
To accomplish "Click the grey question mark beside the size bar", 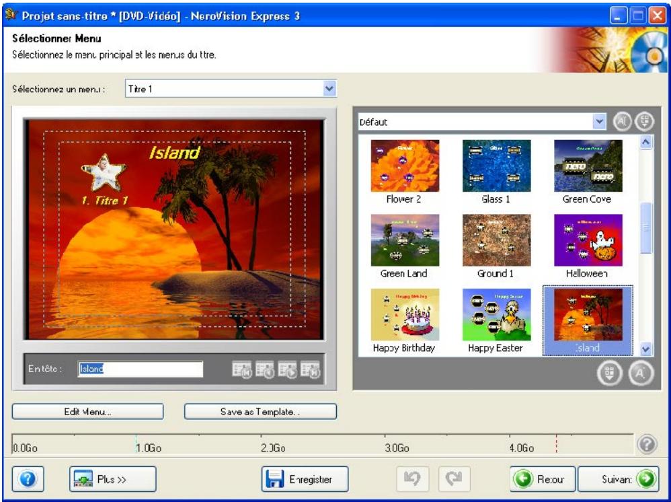I will [647, 444].
